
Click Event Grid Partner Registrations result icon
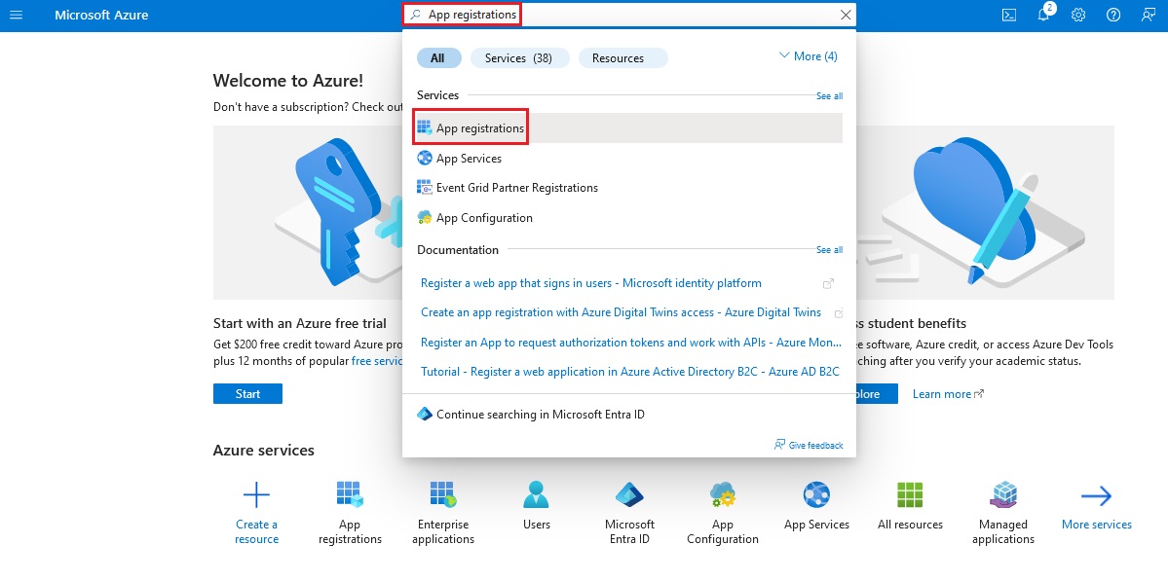425,188
